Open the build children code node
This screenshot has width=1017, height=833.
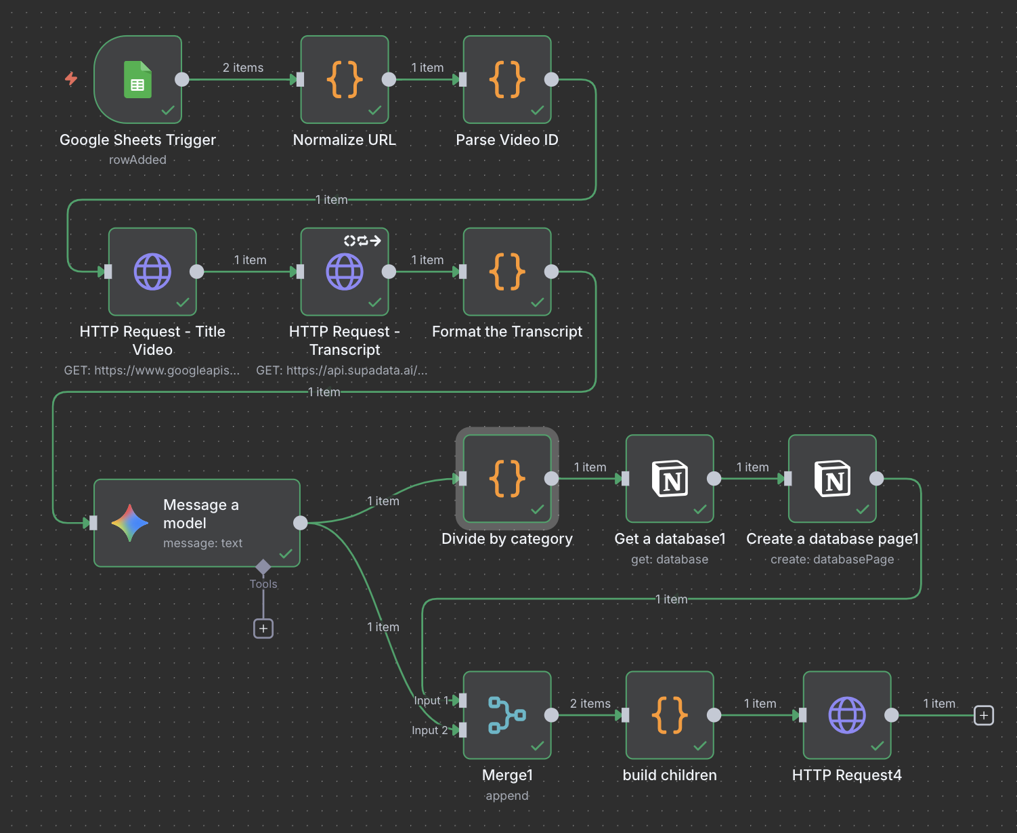pos(670,715)
